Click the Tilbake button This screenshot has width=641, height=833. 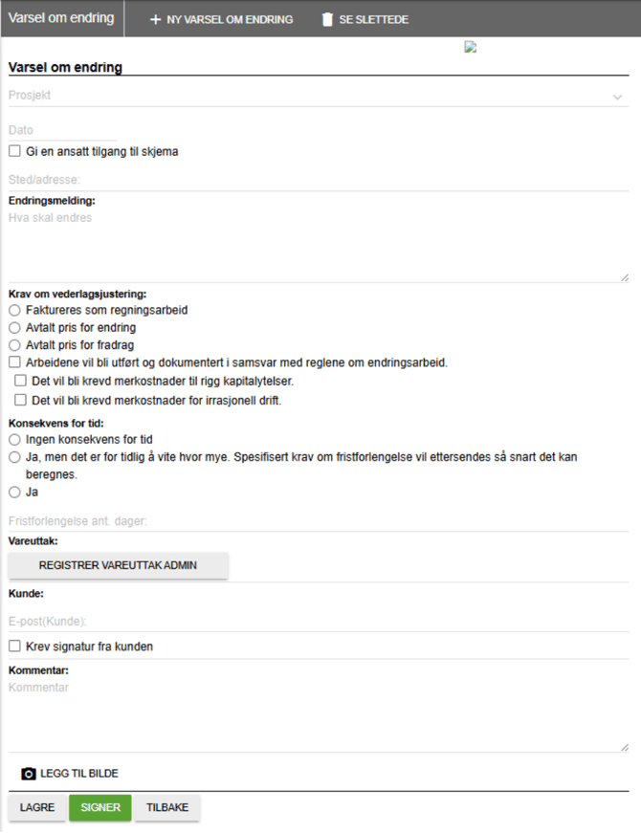(x=167, y=807)
